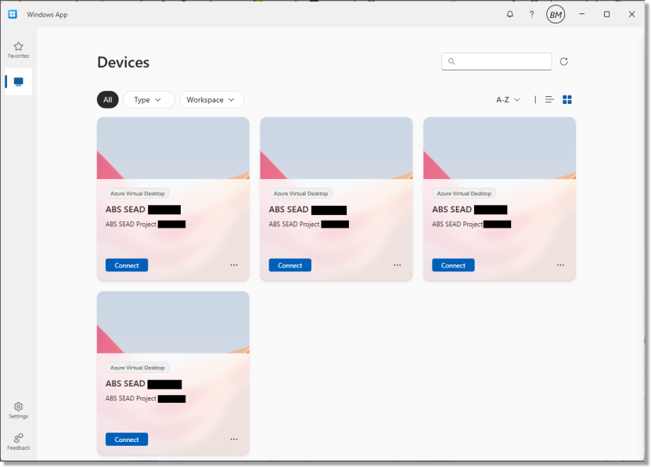Click inside the search field
651x467 pixels.
click(x=496, y=61)
